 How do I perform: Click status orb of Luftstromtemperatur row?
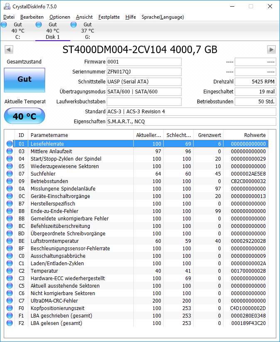10,241
